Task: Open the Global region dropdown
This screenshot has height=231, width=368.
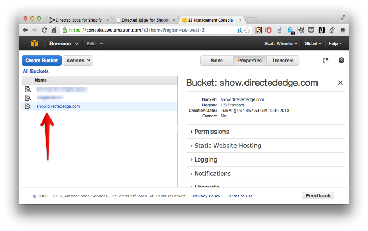Action: click(313, 44)
